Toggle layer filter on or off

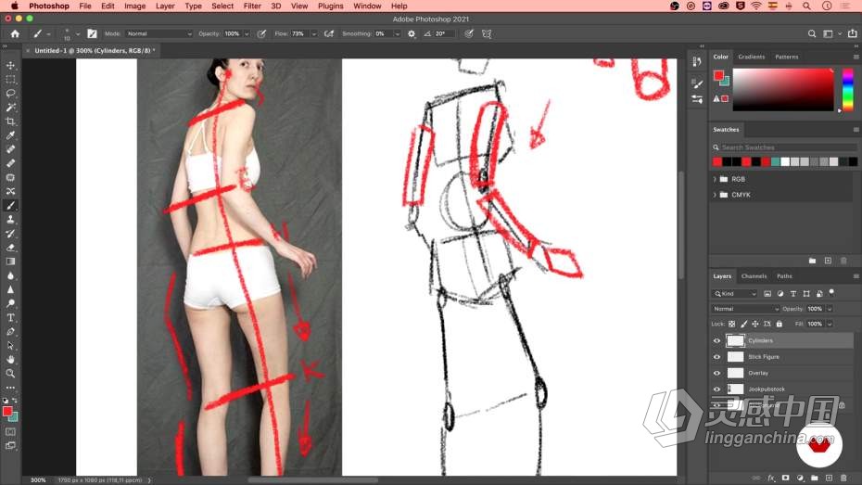pyautogui.click(x=831, y=292)
